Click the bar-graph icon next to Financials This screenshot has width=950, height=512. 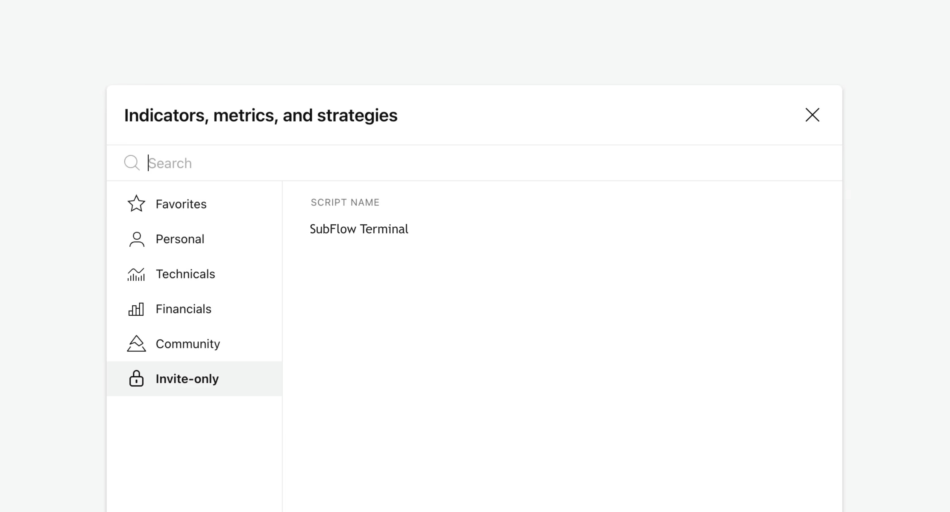[136, 309]
